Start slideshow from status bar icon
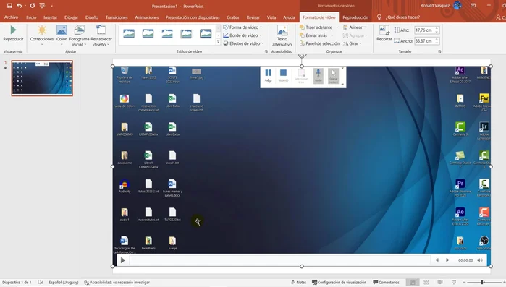 point(454,283)
